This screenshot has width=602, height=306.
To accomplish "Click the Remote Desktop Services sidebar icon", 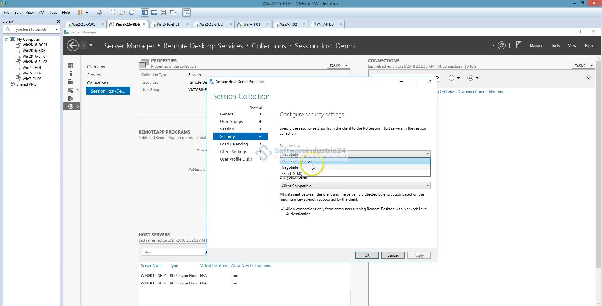I will pyautogui.click(x=71, y=107).
